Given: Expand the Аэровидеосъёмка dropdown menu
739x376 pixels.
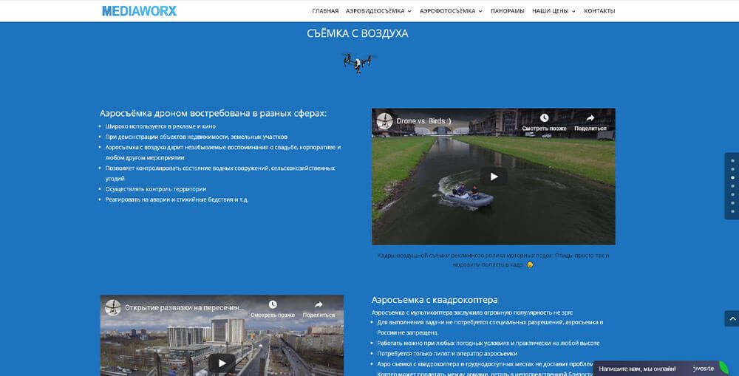Looking at the screenshot, I should (x=378, y=11).
